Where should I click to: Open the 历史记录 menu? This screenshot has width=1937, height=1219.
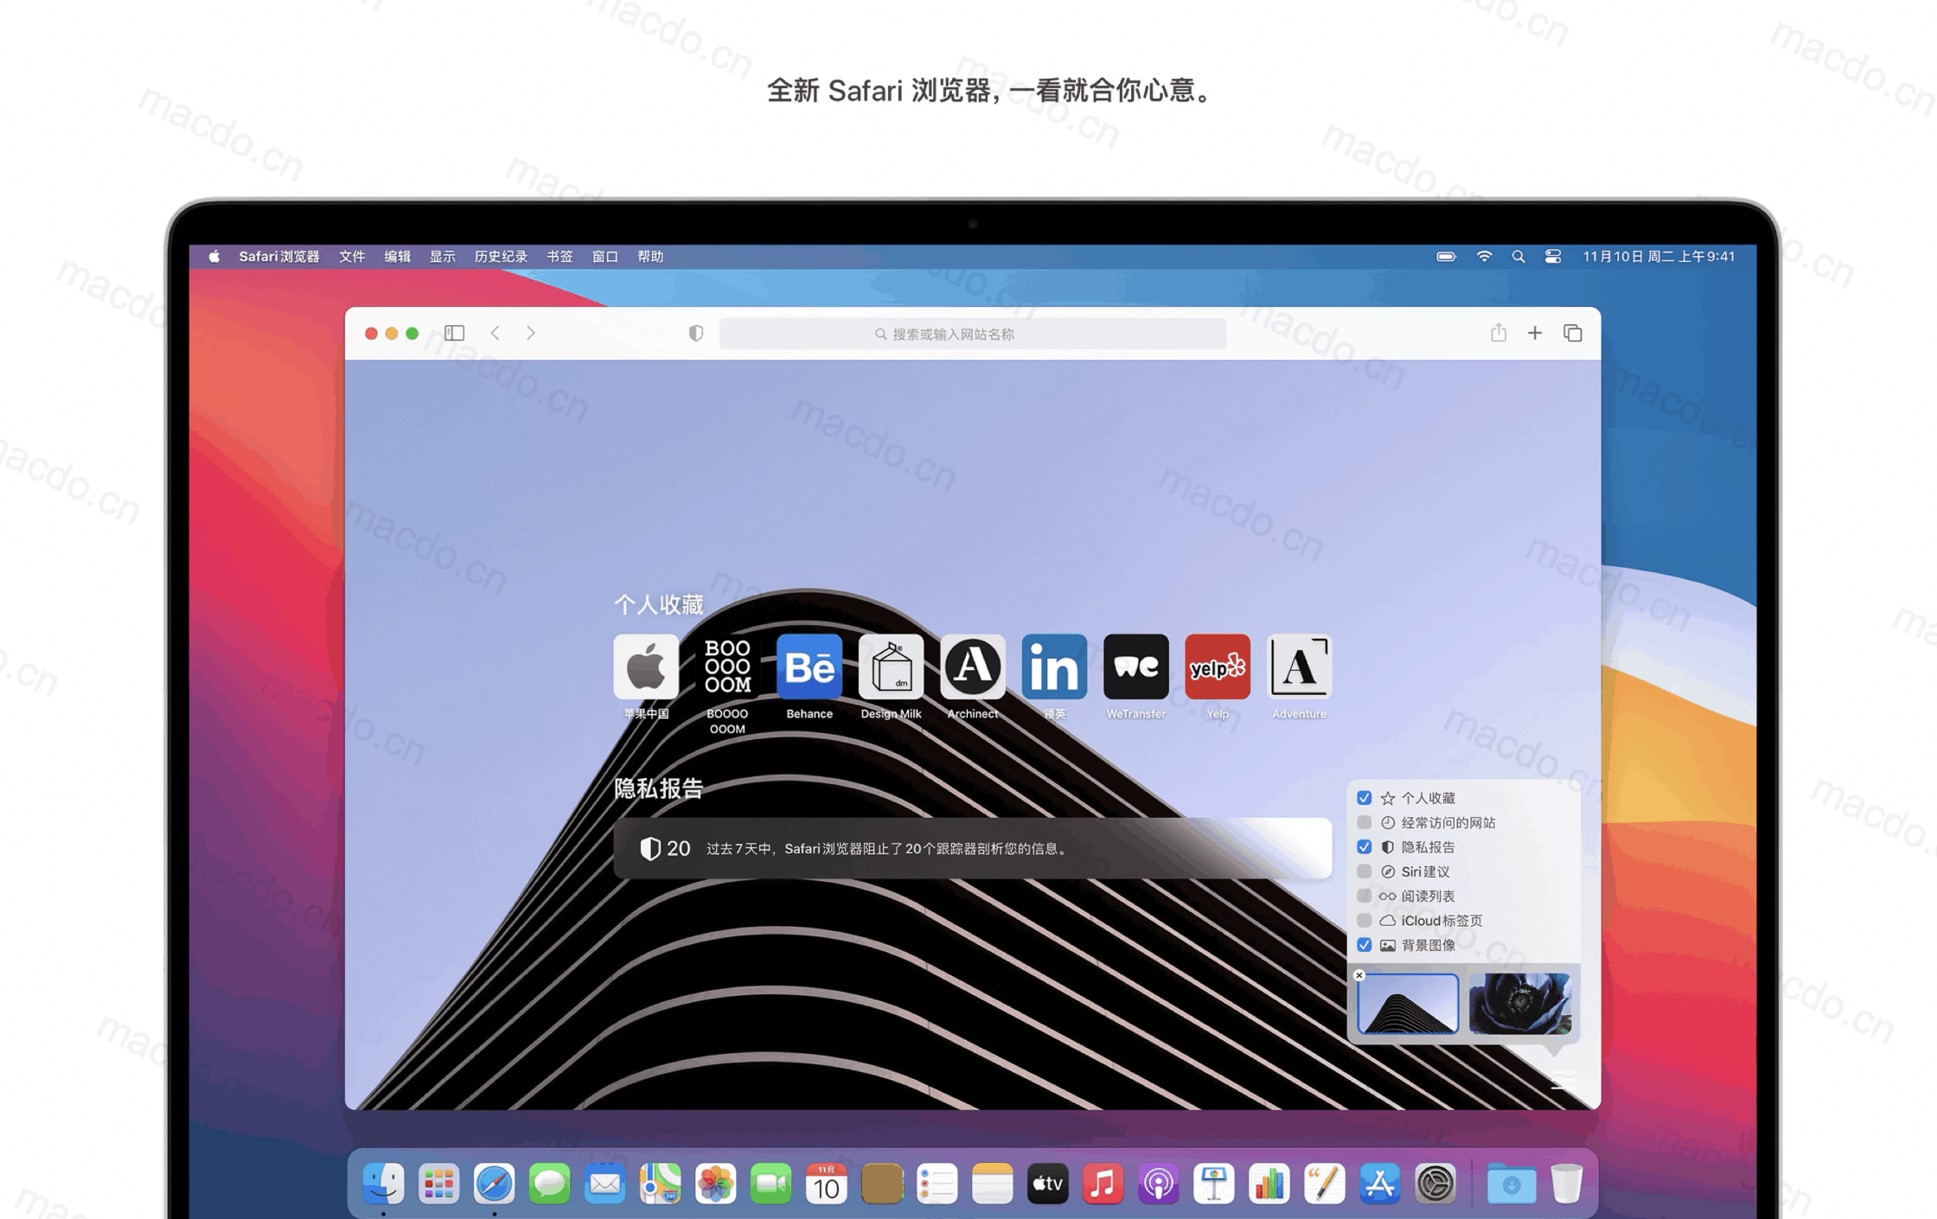(x=501, y=256)
